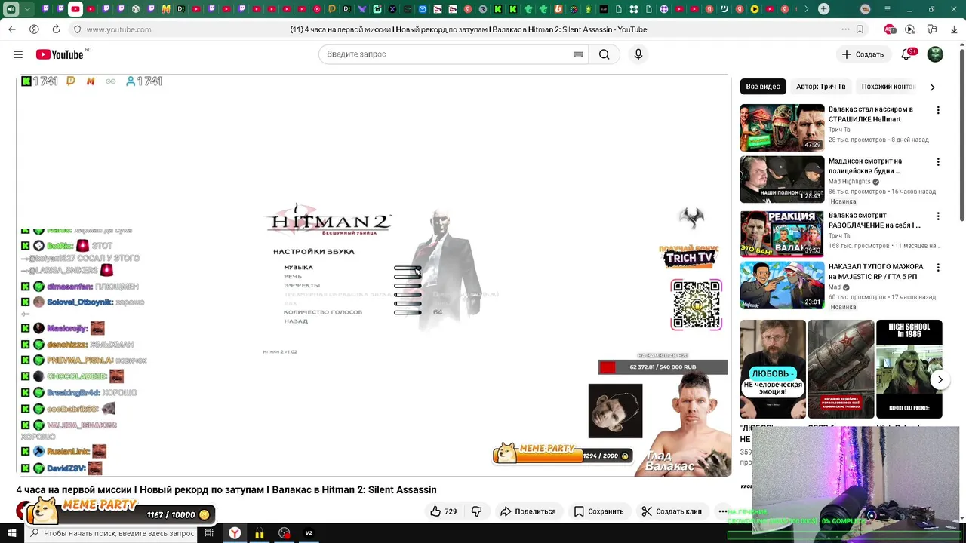Click the browser address bar URL

point(118,29)
